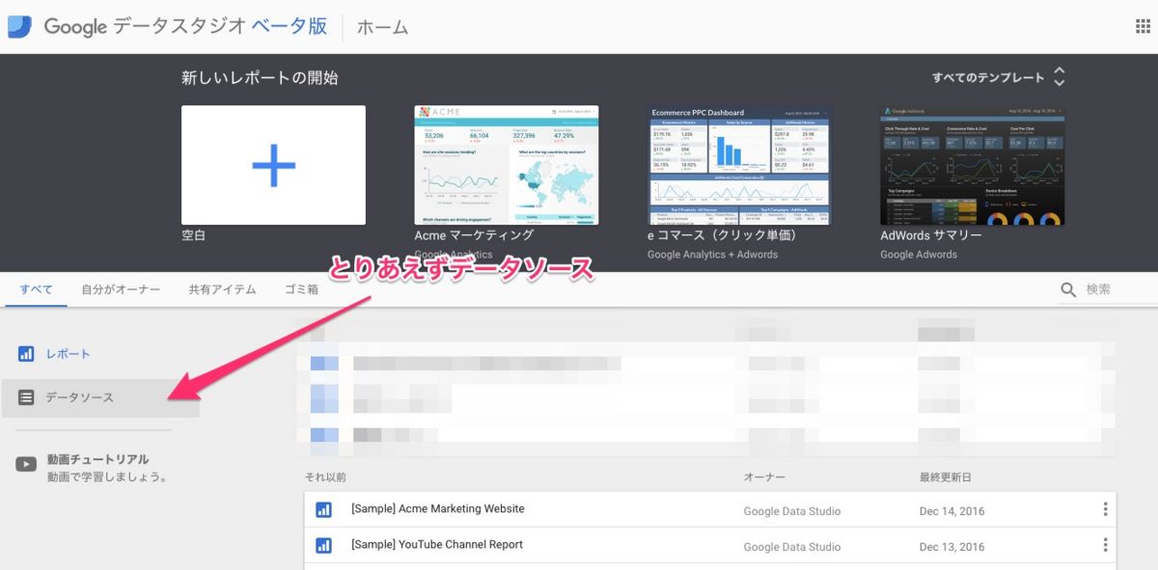Click the それ以前 section label
This screenshot has height=570, width=1158.
325,477
